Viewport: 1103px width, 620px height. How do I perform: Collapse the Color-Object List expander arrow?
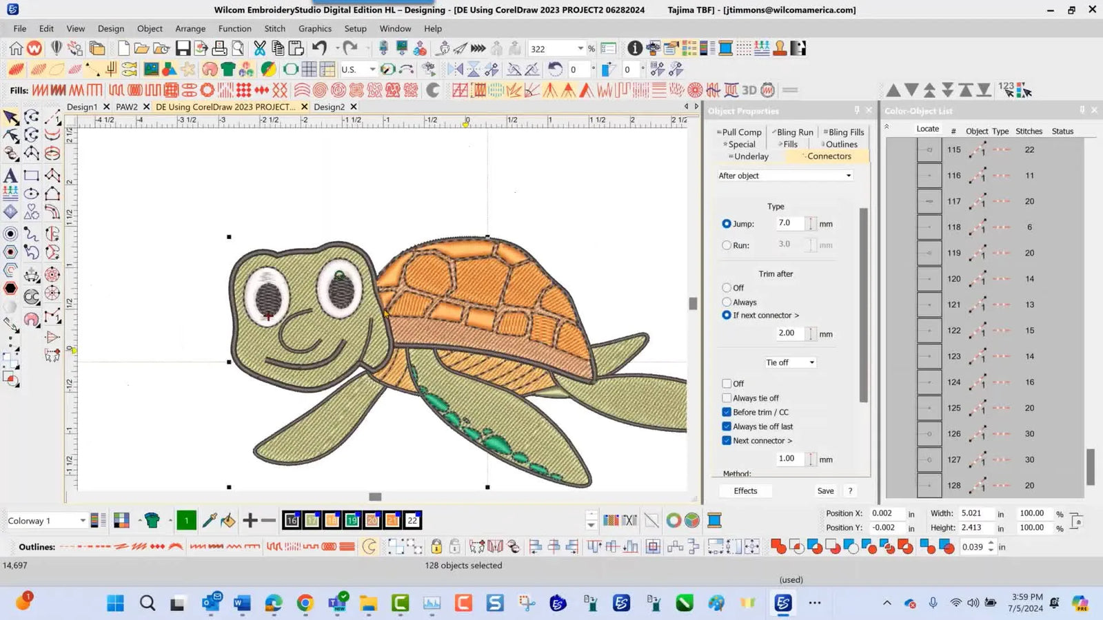click(887, 127)
